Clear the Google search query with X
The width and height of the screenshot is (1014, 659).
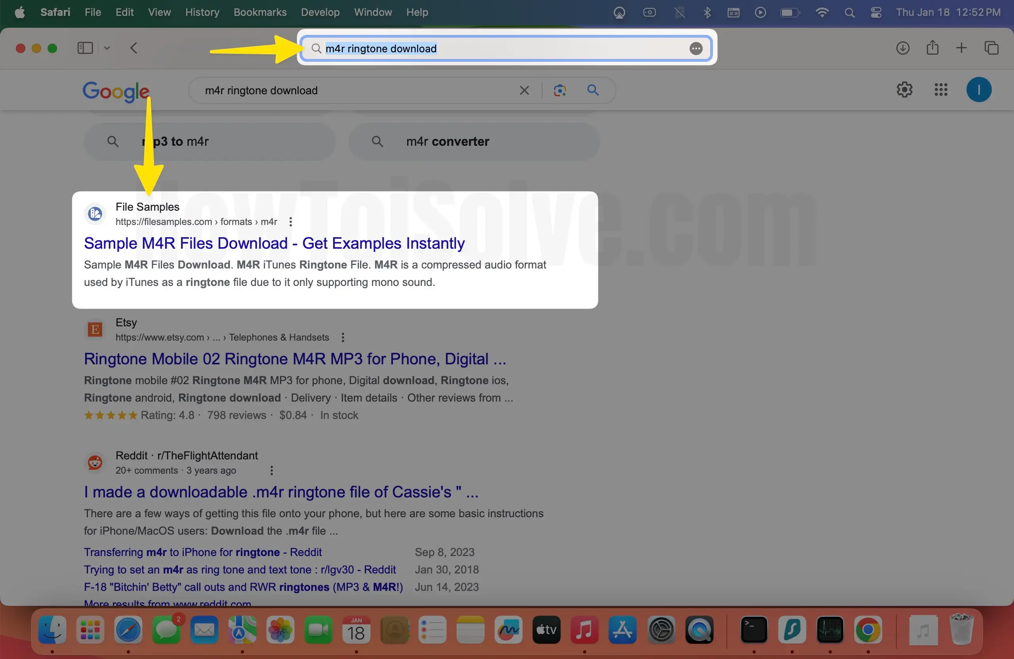pos(524,90)
